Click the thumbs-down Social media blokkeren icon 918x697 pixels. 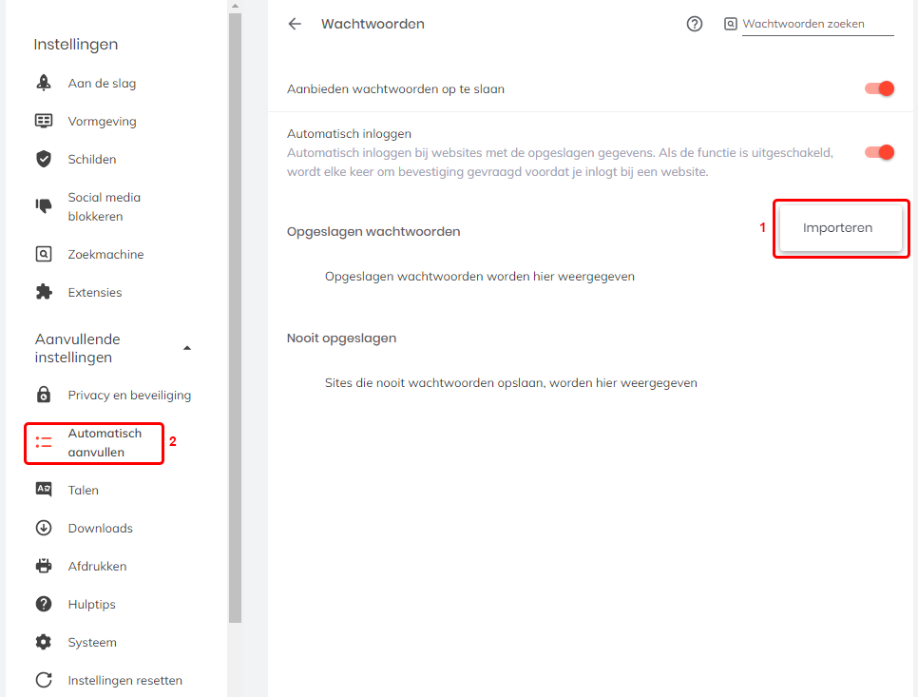coord(44,206)
